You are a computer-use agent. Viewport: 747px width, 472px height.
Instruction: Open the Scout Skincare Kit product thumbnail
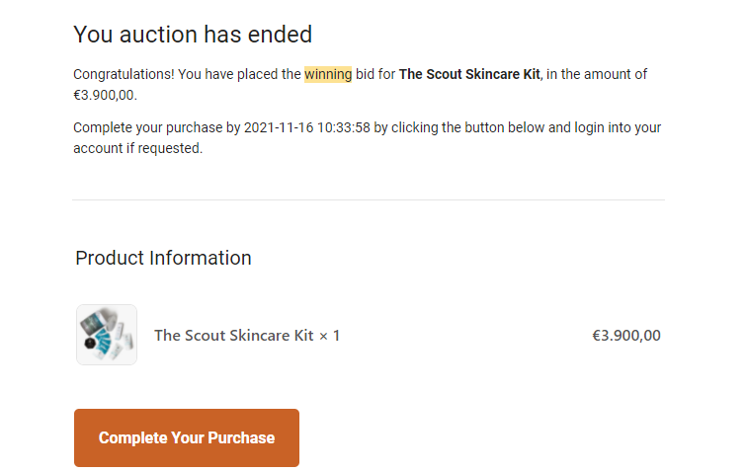[x=107, y=335]
